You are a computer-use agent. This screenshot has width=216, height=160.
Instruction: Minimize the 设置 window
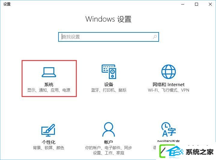tap(183, 4)
